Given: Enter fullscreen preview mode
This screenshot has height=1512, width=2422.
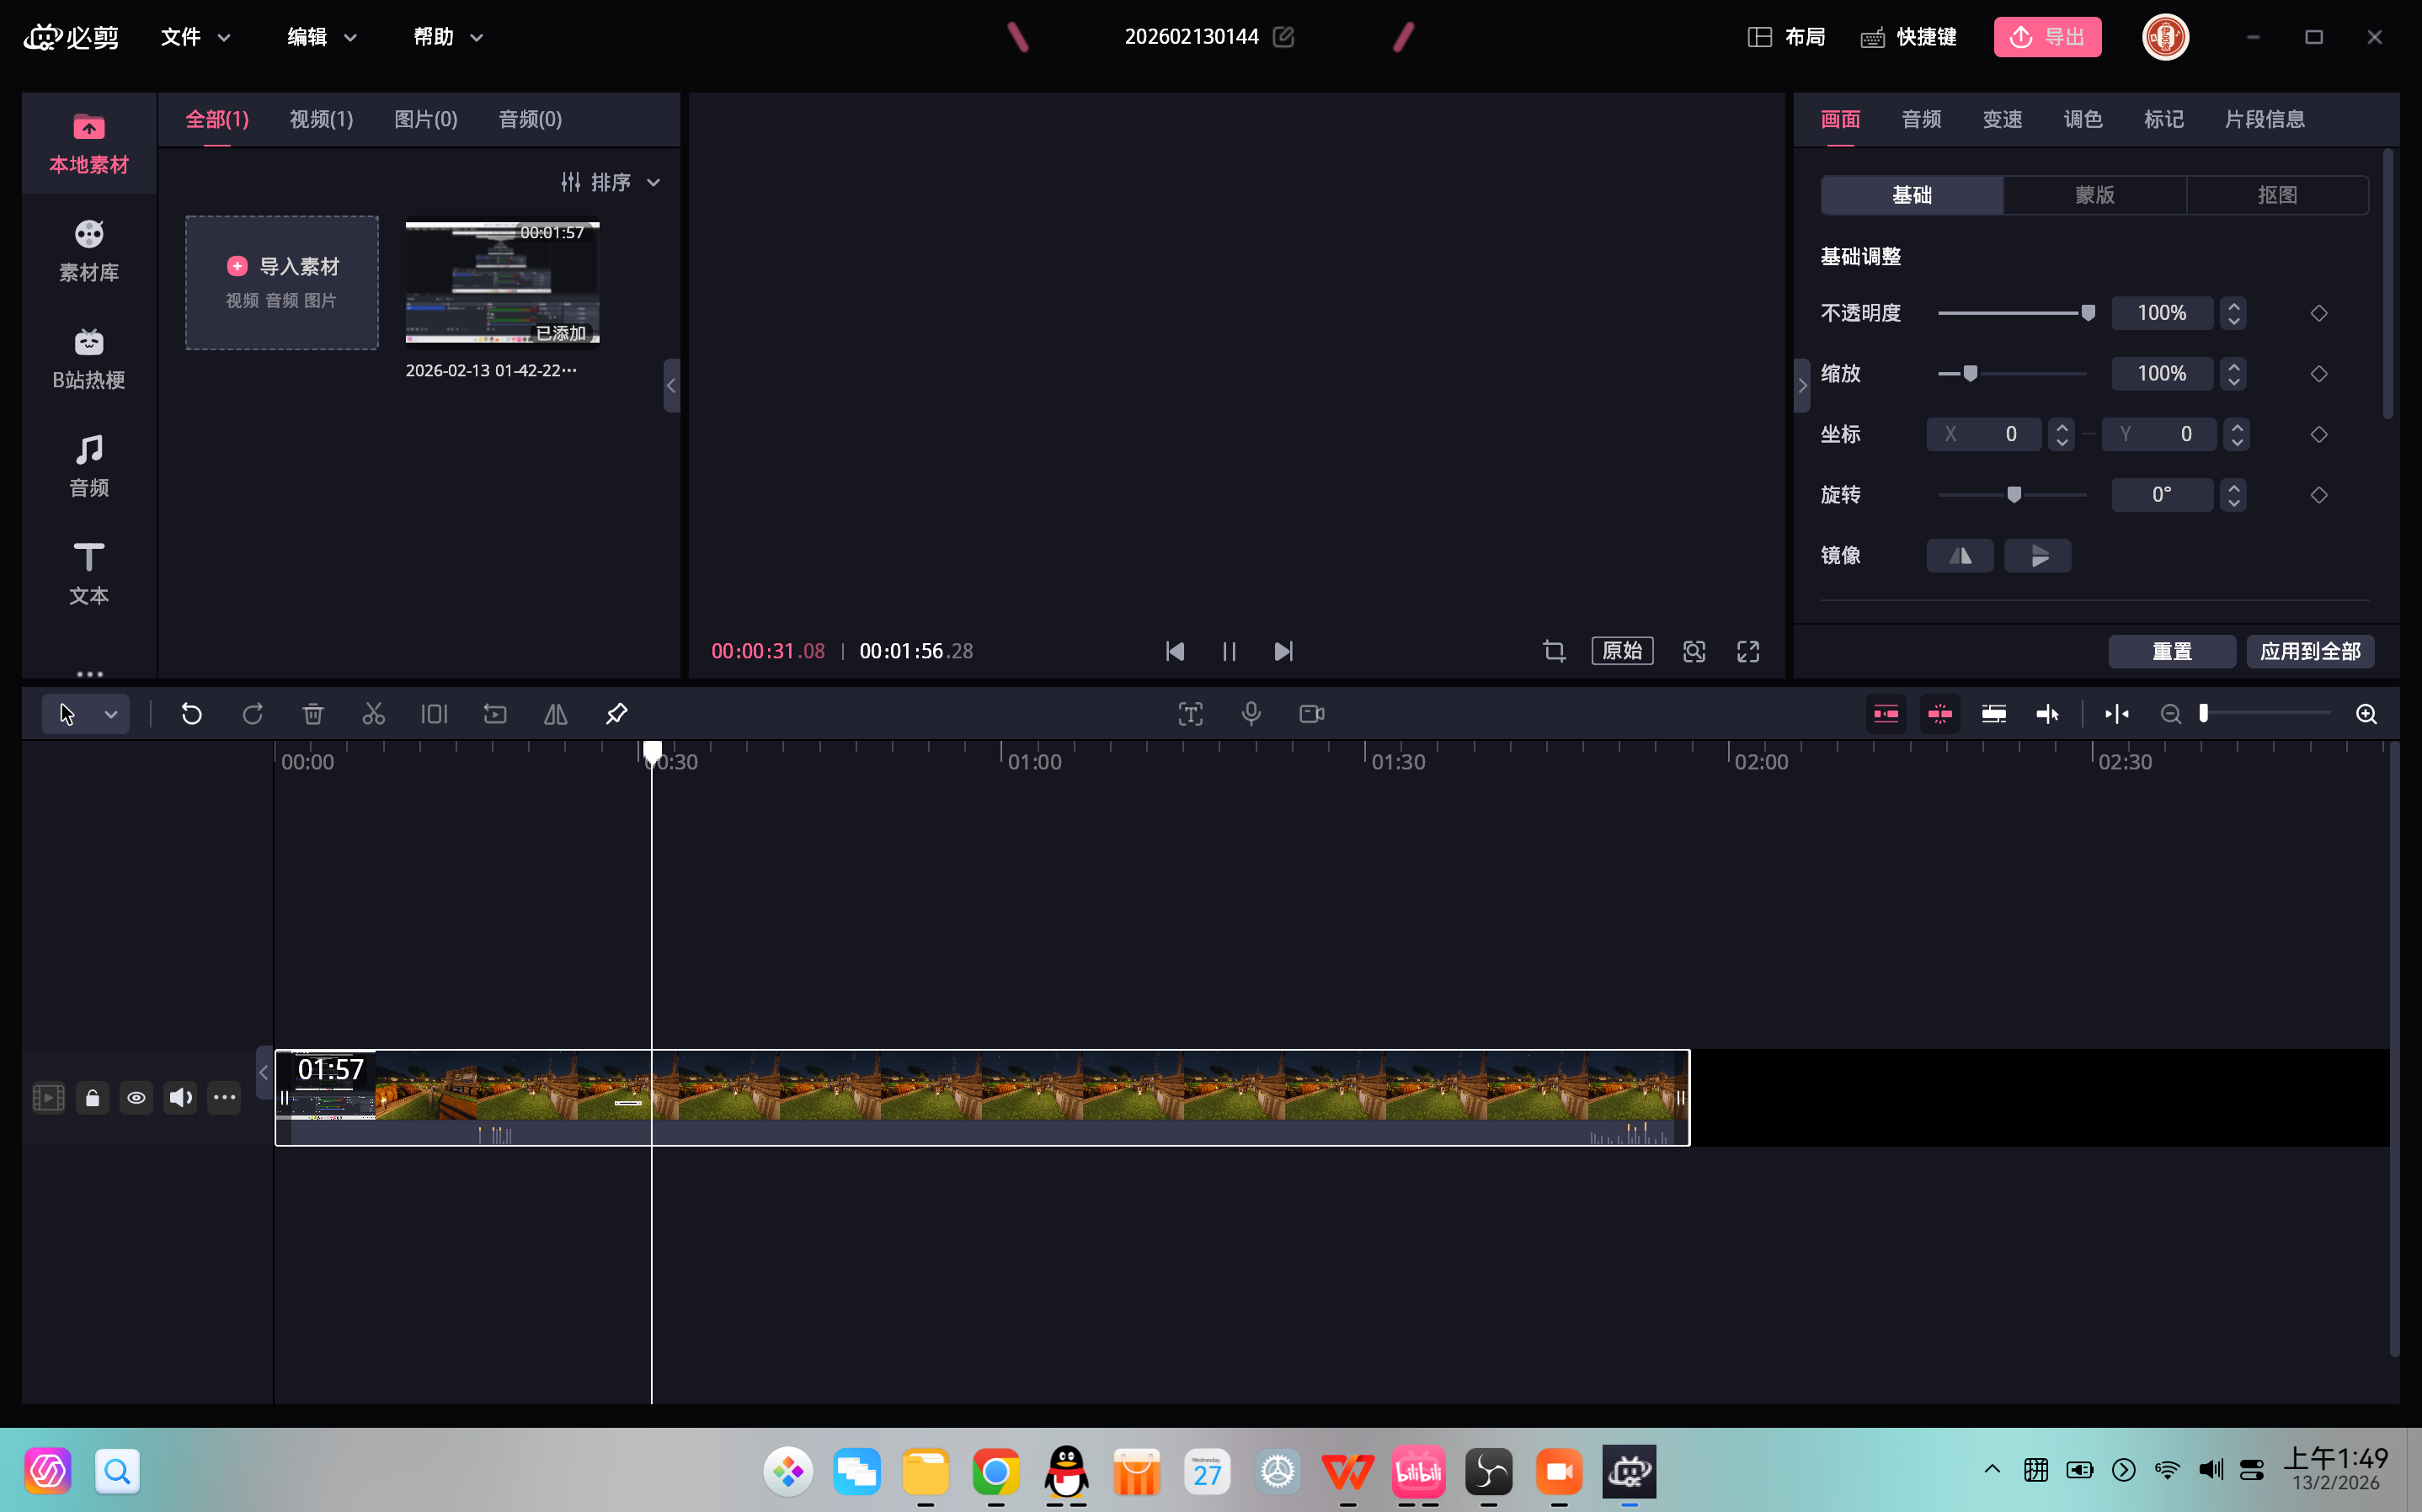Looking at the screenshot, I should (1748, 651).
